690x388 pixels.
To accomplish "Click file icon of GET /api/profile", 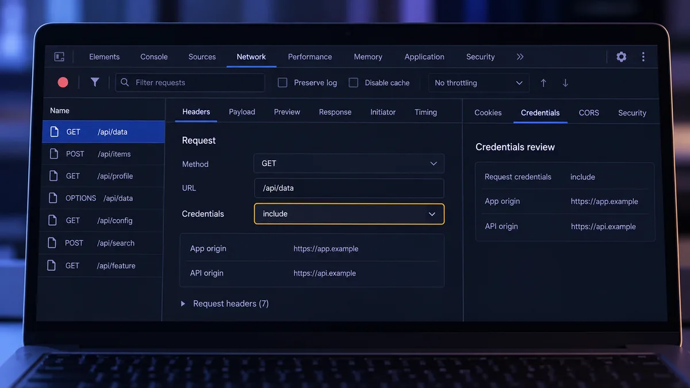I will (x=54, y=176).
